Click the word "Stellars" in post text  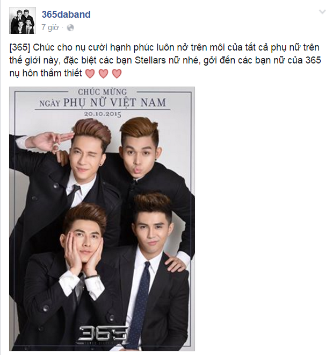(150, 60)
